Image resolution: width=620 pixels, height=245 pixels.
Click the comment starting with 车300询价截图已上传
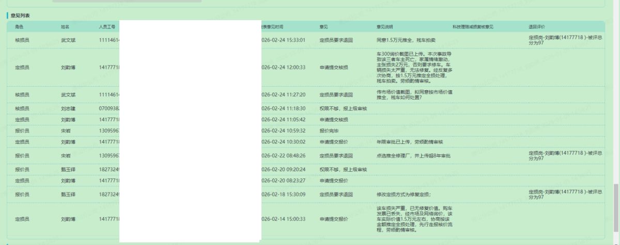point(414,67)
